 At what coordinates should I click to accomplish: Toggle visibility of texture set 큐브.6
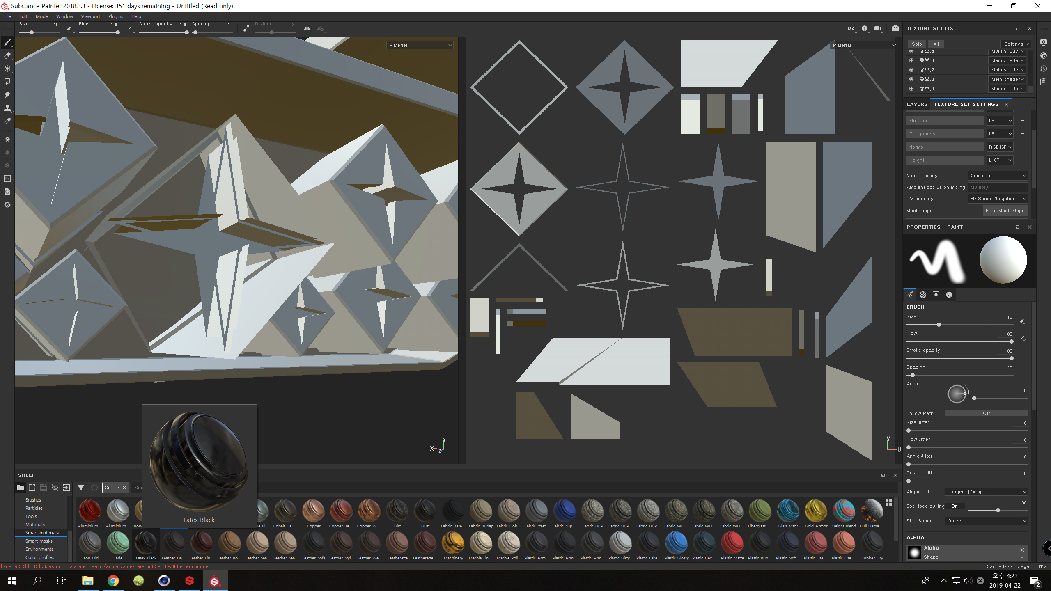point(912,60)
